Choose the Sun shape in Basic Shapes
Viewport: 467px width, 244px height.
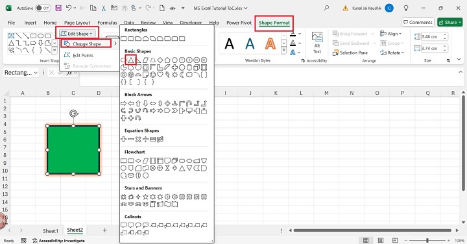click(x=174, y=75)
